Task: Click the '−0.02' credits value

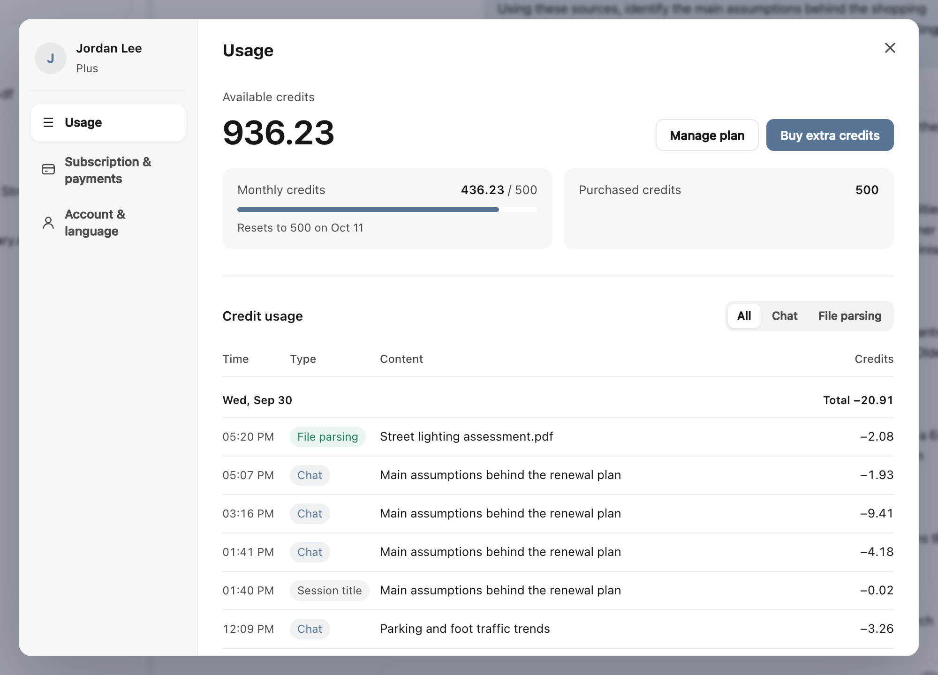Action: click(x=877, y=590)
